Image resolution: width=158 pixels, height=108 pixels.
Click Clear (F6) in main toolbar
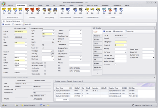pyautogui.click(x=17, y=24)
